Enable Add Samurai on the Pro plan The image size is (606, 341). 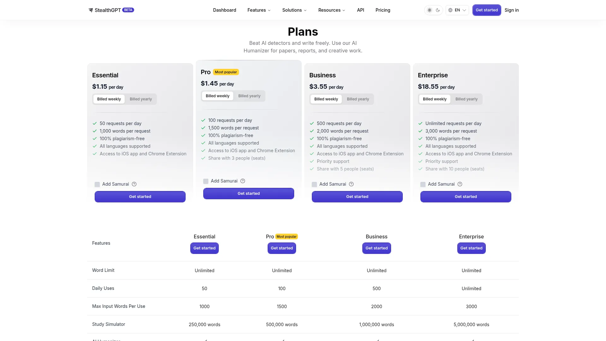(x=205, y=181)
